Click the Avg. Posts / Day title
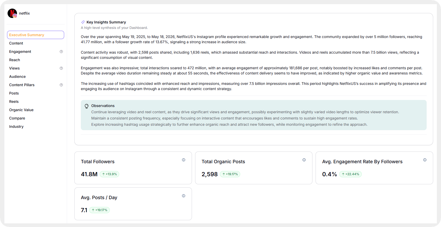The height and width of the screenshot is (227, 441). 99,198
